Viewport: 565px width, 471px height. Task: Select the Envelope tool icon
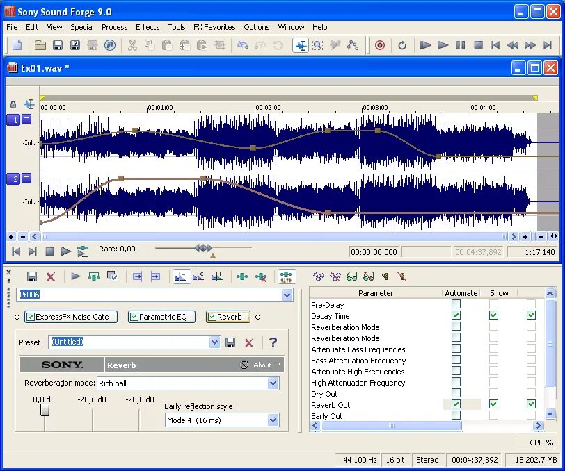click(352, 45)
